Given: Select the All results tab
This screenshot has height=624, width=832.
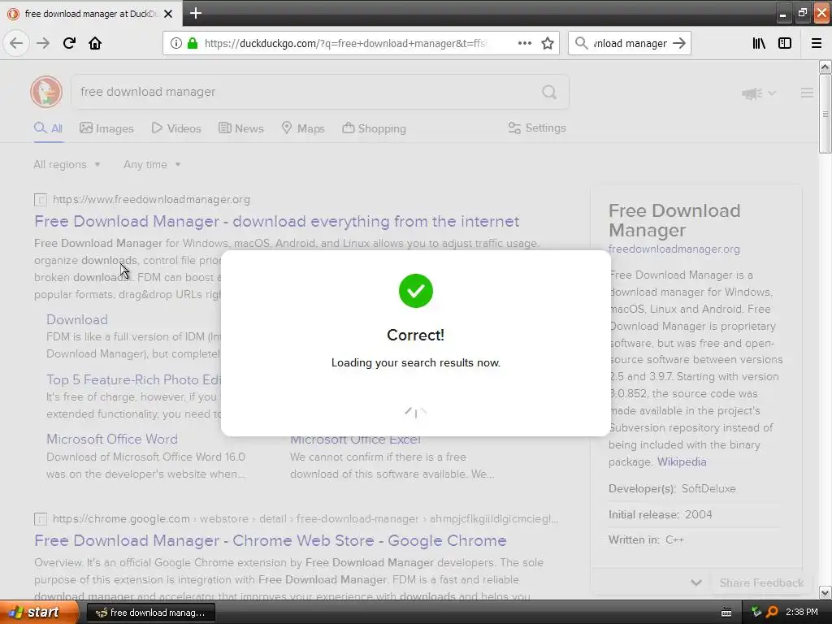Looking at the screenshot, I should coord(48,128).
